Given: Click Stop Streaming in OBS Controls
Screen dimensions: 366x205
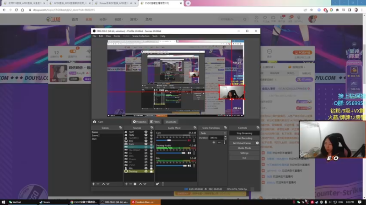Looking at the screenshot, I should click(x=244, y=133).
